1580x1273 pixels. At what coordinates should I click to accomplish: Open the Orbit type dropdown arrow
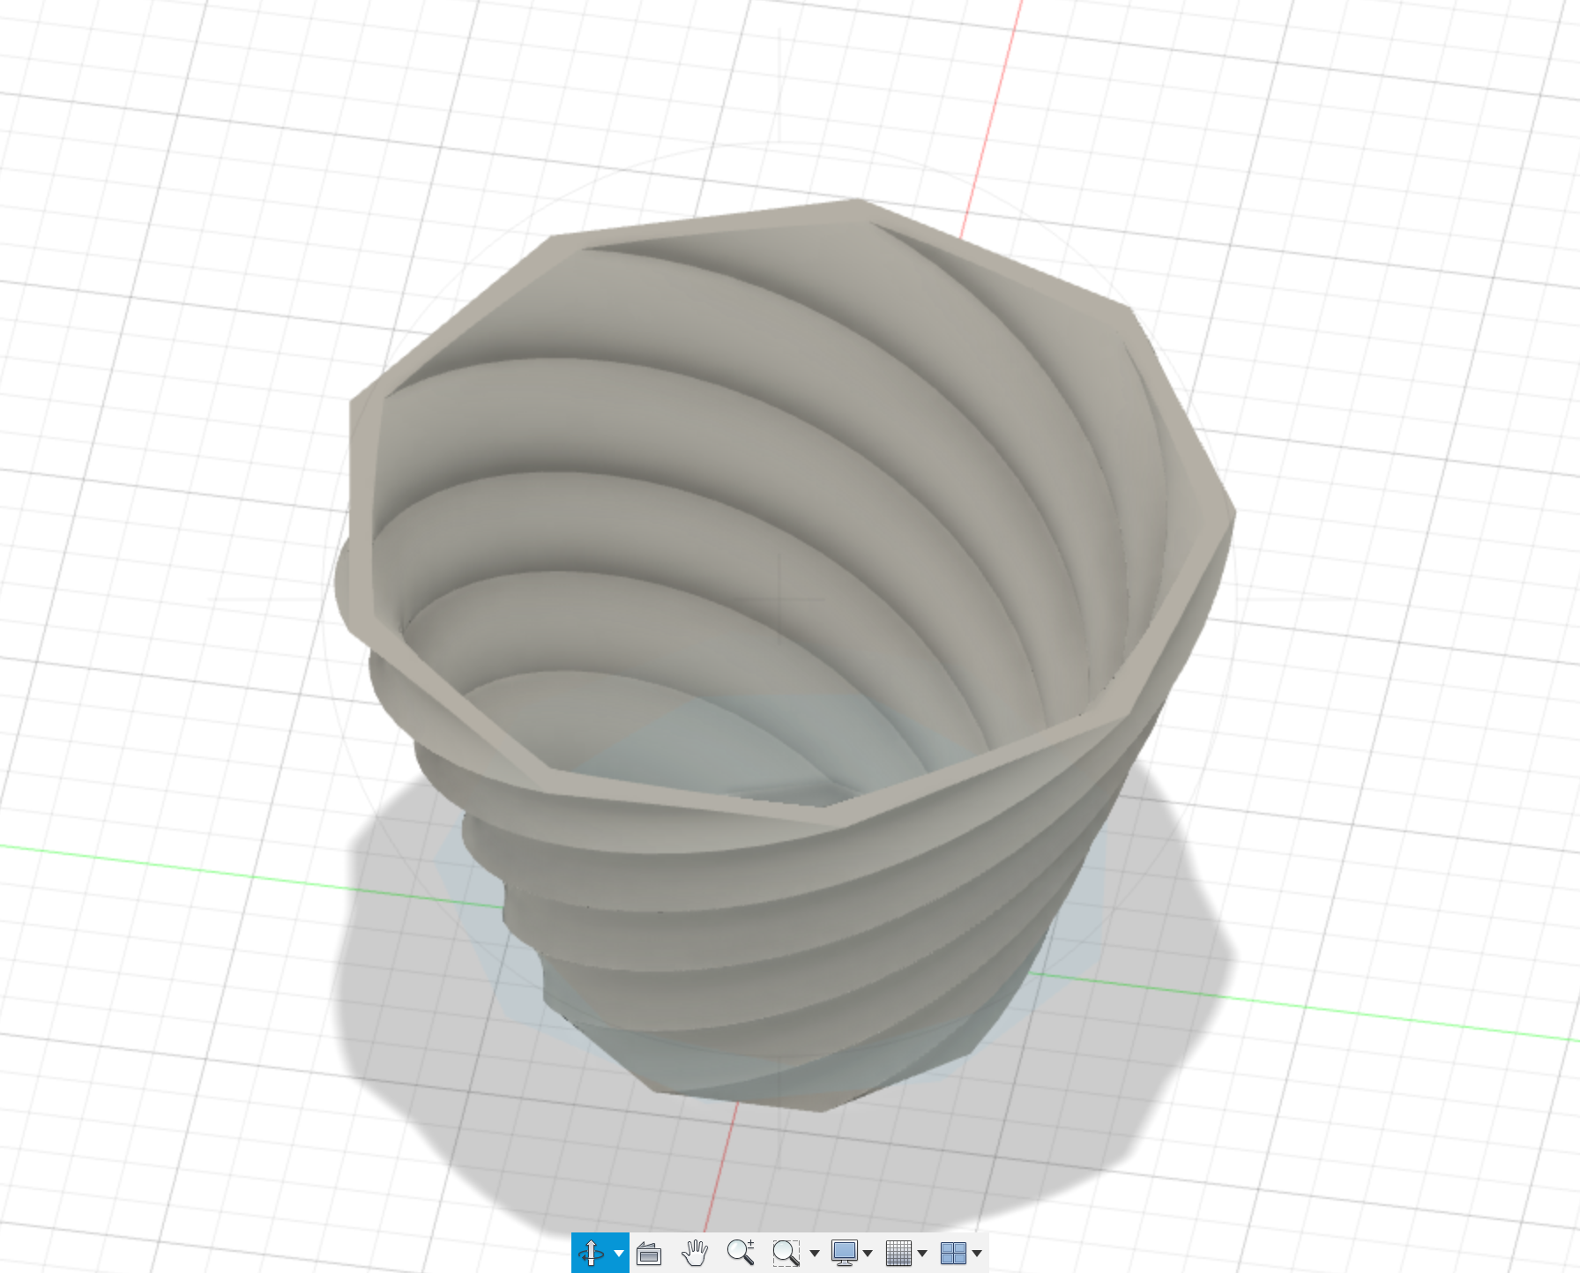point(619,1254)
